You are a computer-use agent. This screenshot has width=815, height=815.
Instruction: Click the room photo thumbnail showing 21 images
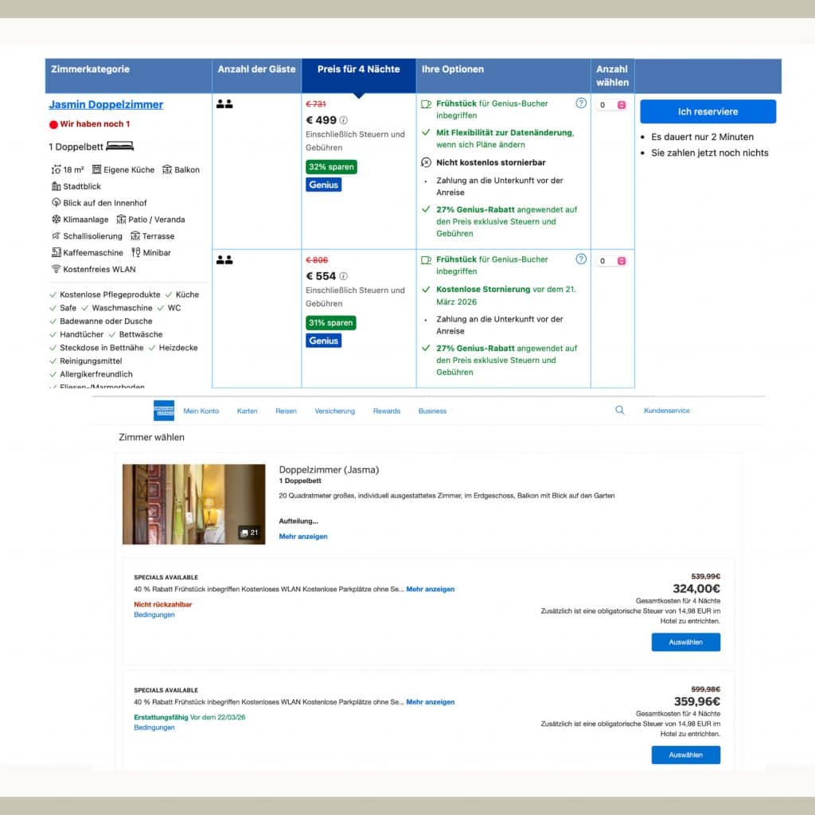[193, 504]
